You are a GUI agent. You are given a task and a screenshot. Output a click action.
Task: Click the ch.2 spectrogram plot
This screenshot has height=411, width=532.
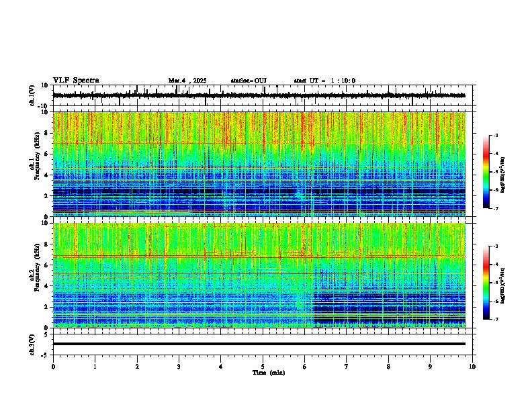pyautogui.click(x=259, y=275)
